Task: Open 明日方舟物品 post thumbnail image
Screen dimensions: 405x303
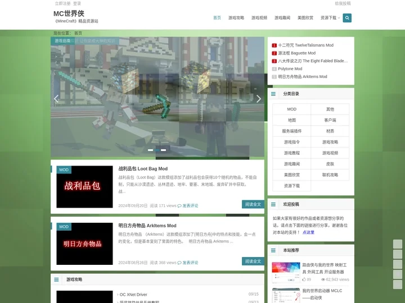Action: pyautogui.click(x=85, y=244)
